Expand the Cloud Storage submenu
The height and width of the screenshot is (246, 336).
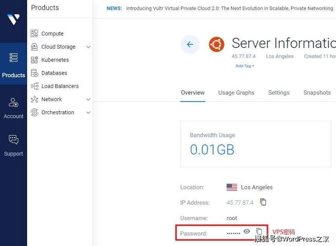tap(88, 47)
